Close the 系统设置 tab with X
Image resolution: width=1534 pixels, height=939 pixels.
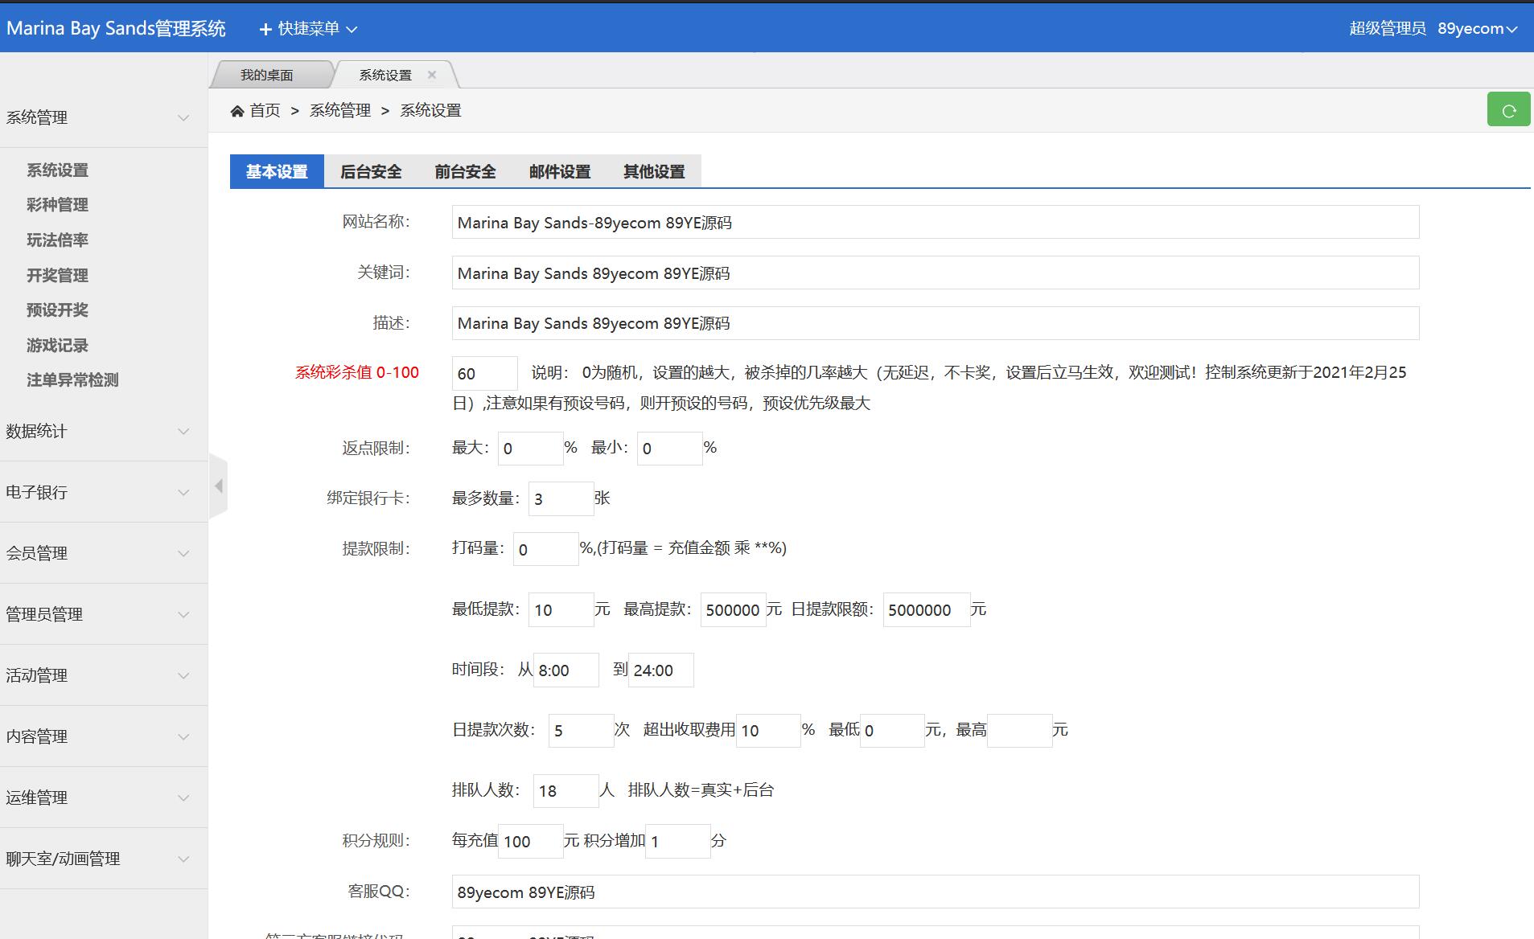point(432,75)
